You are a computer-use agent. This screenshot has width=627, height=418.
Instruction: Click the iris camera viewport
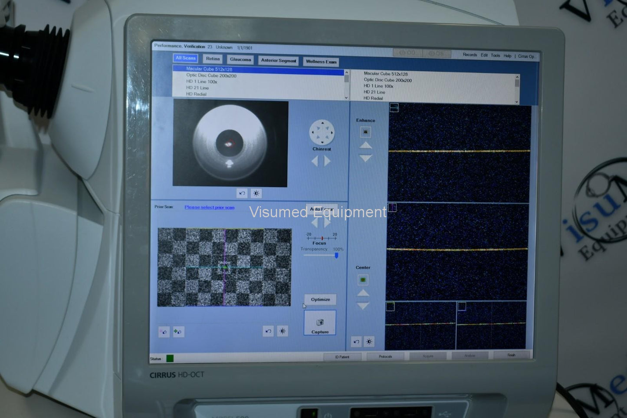[230, 143]
